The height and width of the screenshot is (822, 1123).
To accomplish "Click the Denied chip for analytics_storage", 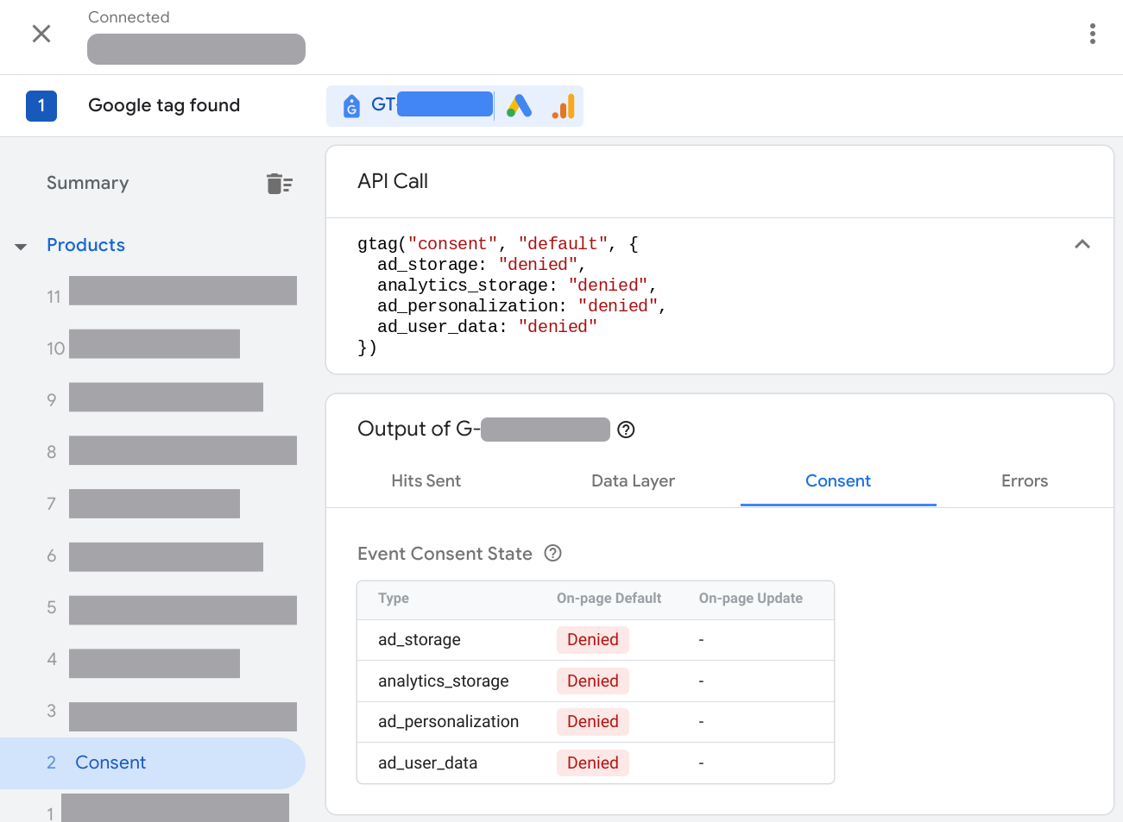I will pyautogui.click(x=592, y=681).
